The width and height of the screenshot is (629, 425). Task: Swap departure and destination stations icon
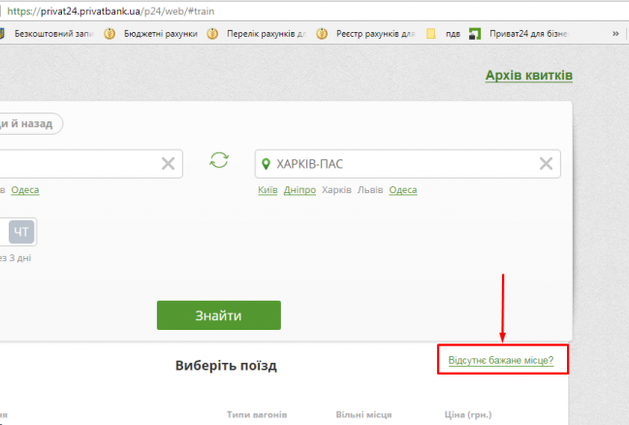[220, 161]
